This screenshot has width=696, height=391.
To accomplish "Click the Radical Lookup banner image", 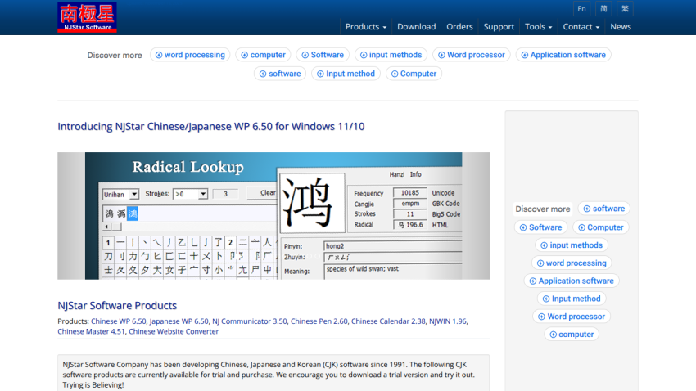I will click(273, 216).
